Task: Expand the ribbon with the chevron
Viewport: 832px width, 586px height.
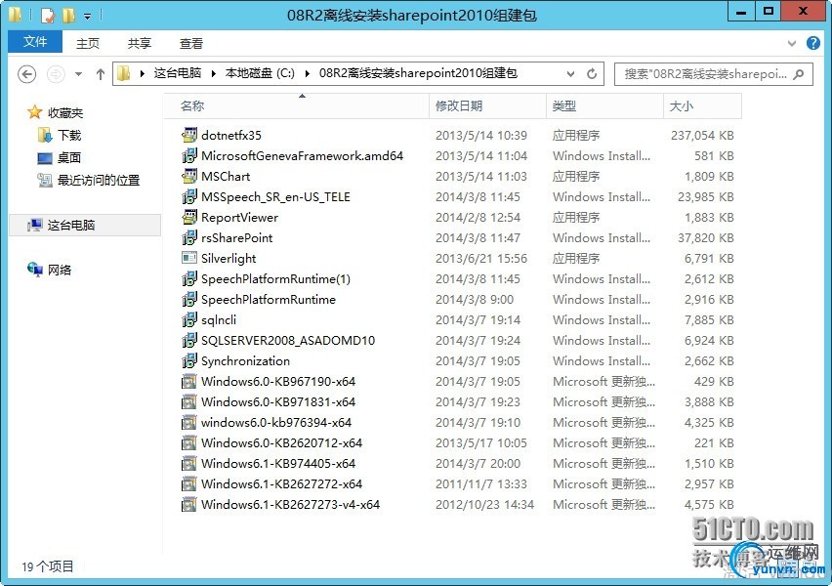Action: coord(792,44)
